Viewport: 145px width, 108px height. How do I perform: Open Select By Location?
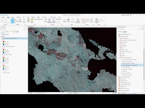[53, 21]
